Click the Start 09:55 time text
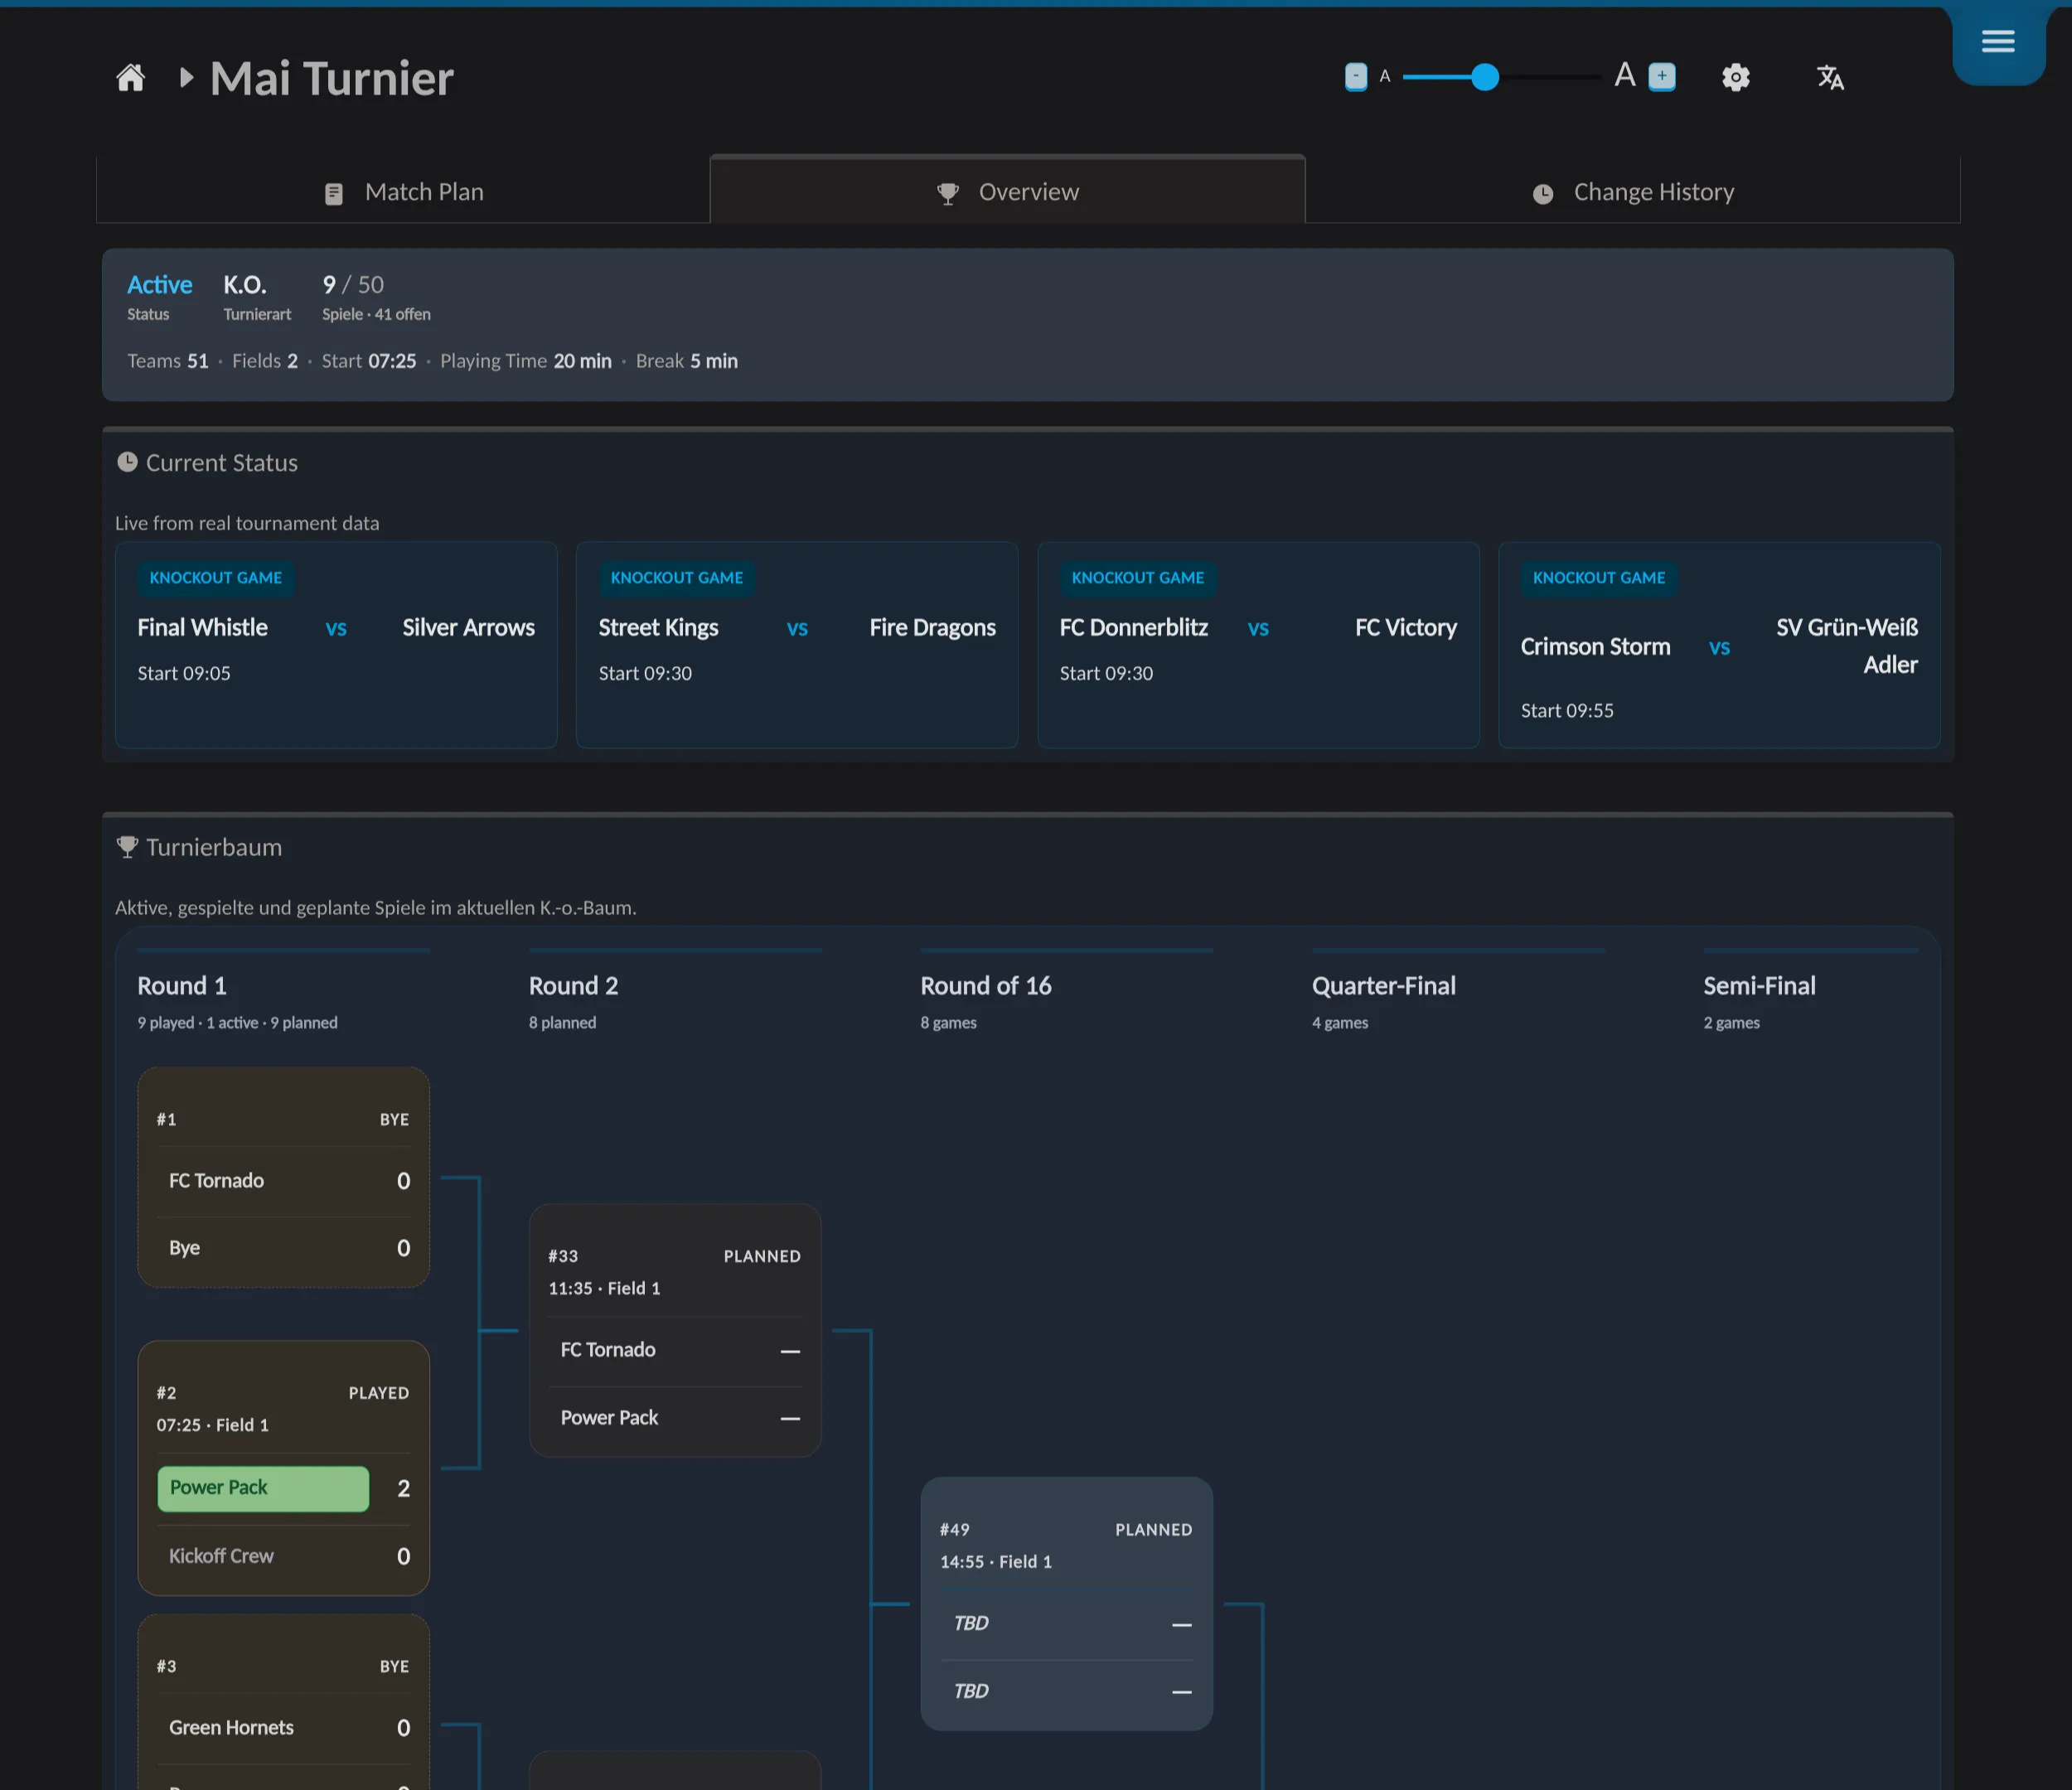This screenshot has width=2072, height=1790. pyautogui.click(x=1567, y=711)
